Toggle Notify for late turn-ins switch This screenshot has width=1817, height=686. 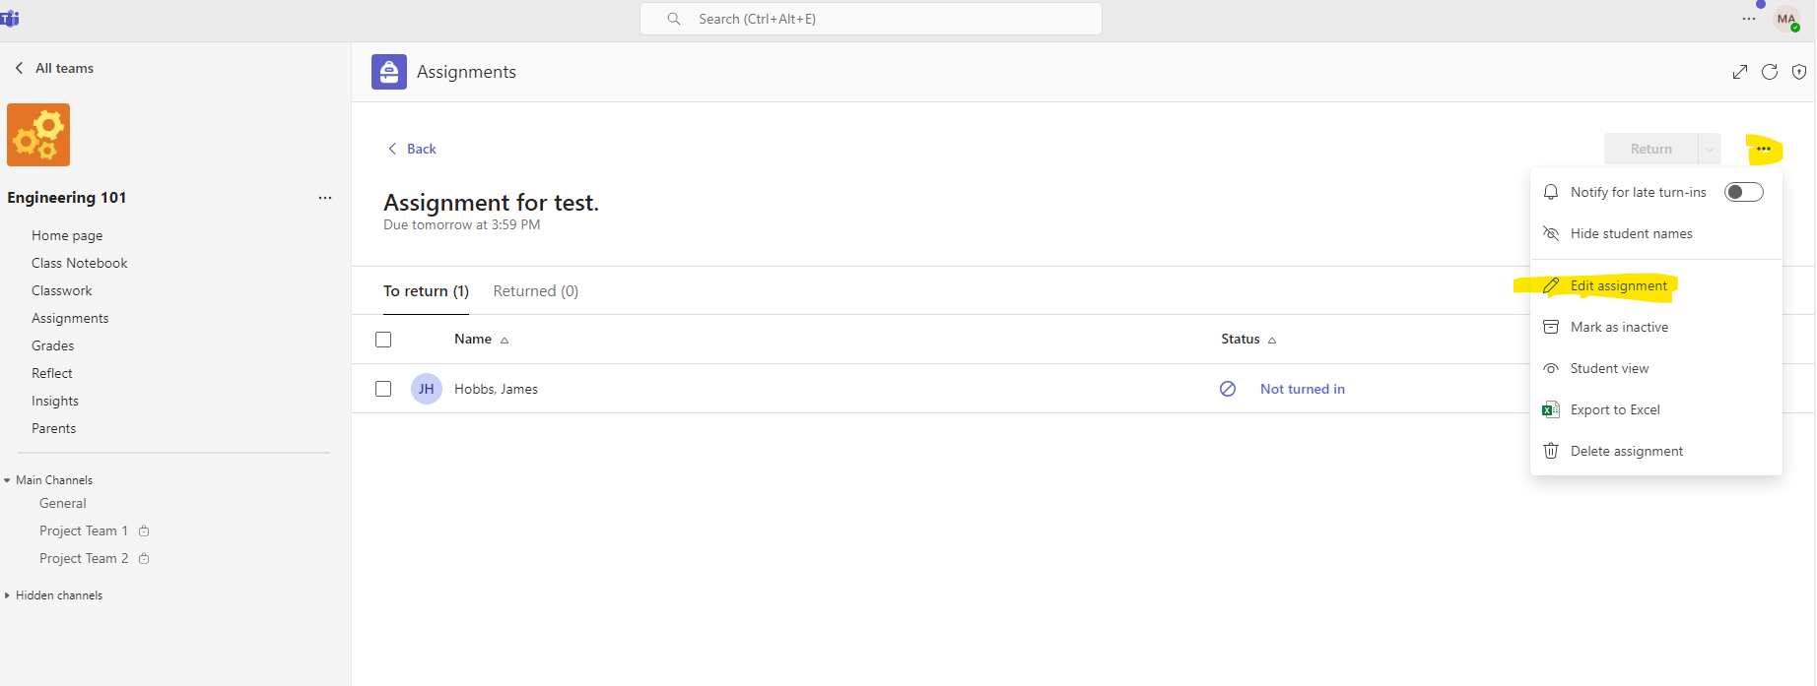1744,192
